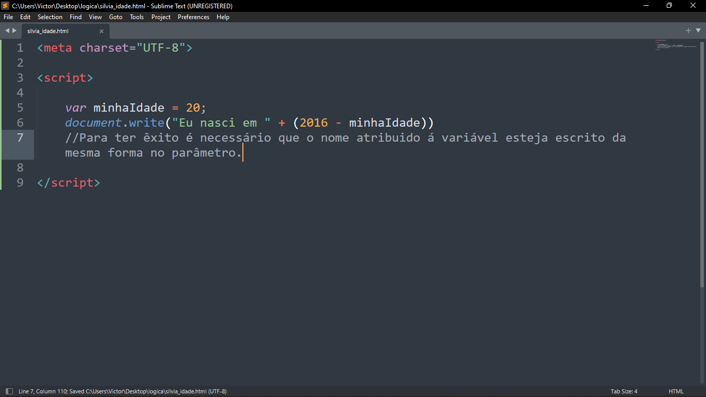Open the Help menu

223,17
